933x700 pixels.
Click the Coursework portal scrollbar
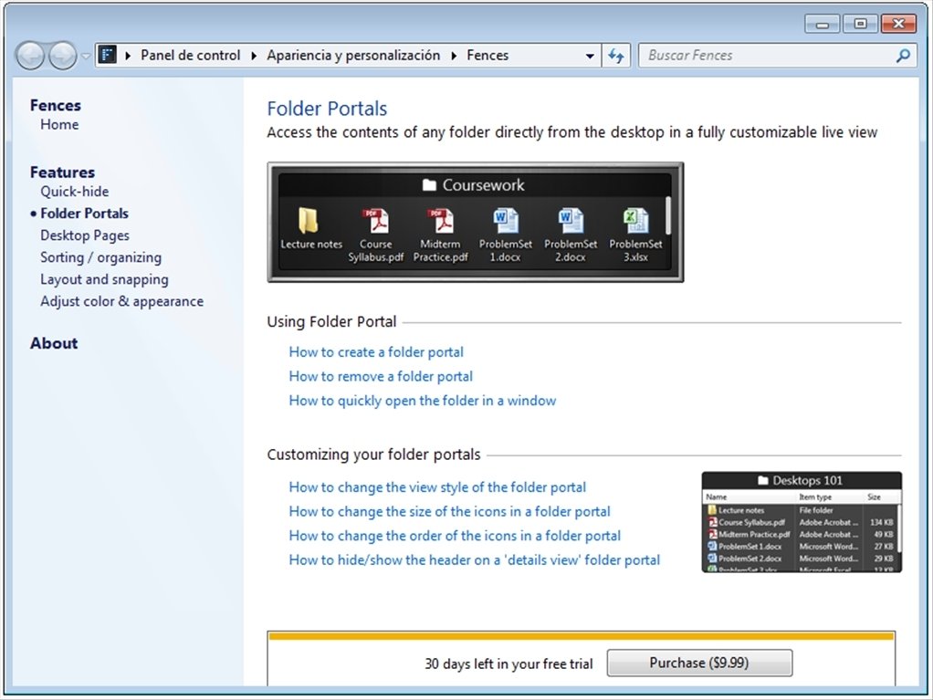668,216
